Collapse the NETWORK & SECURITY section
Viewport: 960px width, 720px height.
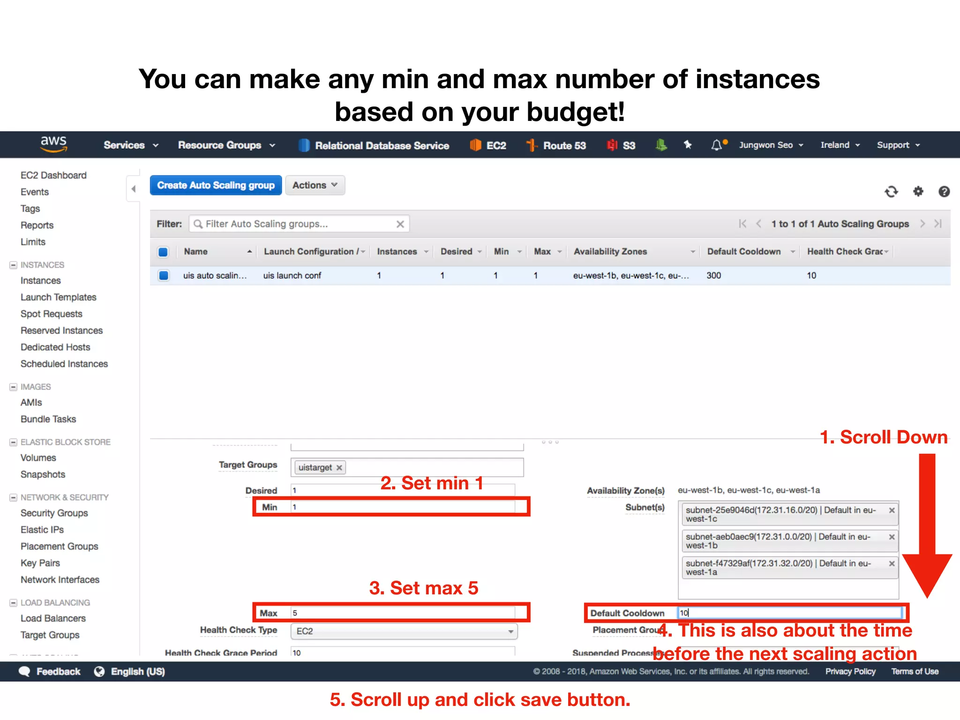13,498
